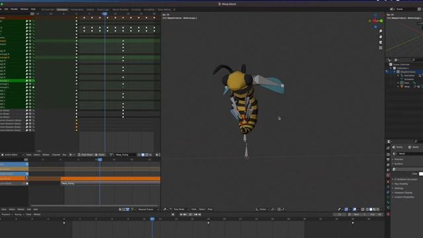Toggle checkbox on the top blue NLA track
This screenshot has width=423, height=238.
point(26,165)
